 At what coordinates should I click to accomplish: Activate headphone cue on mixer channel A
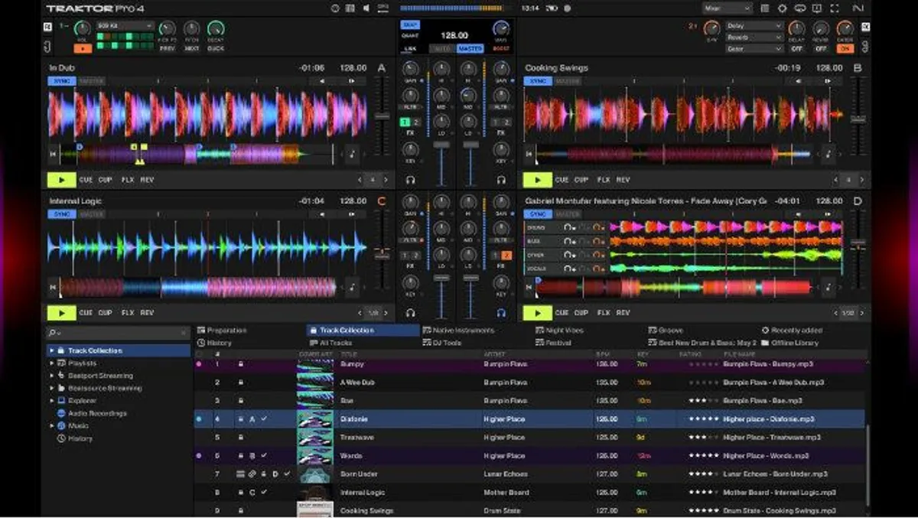pos(412,181)
